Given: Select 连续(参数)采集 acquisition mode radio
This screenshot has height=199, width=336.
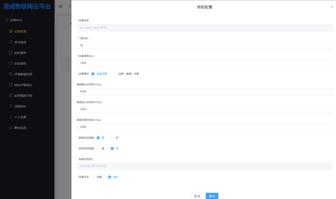Looking at the screenshot, I should click(115, 74).
